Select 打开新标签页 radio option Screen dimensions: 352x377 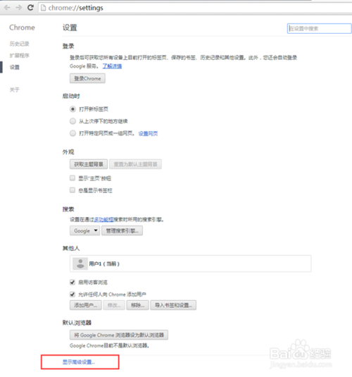pos(73,109)
